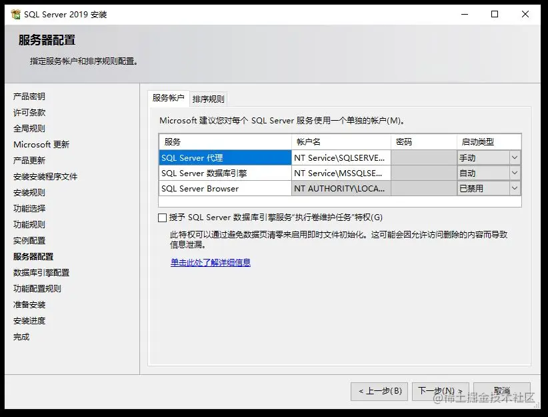Screen dimensions: 548x417
Task: Click password field for SQL Server 代理
Action: [x=423, y=157]
